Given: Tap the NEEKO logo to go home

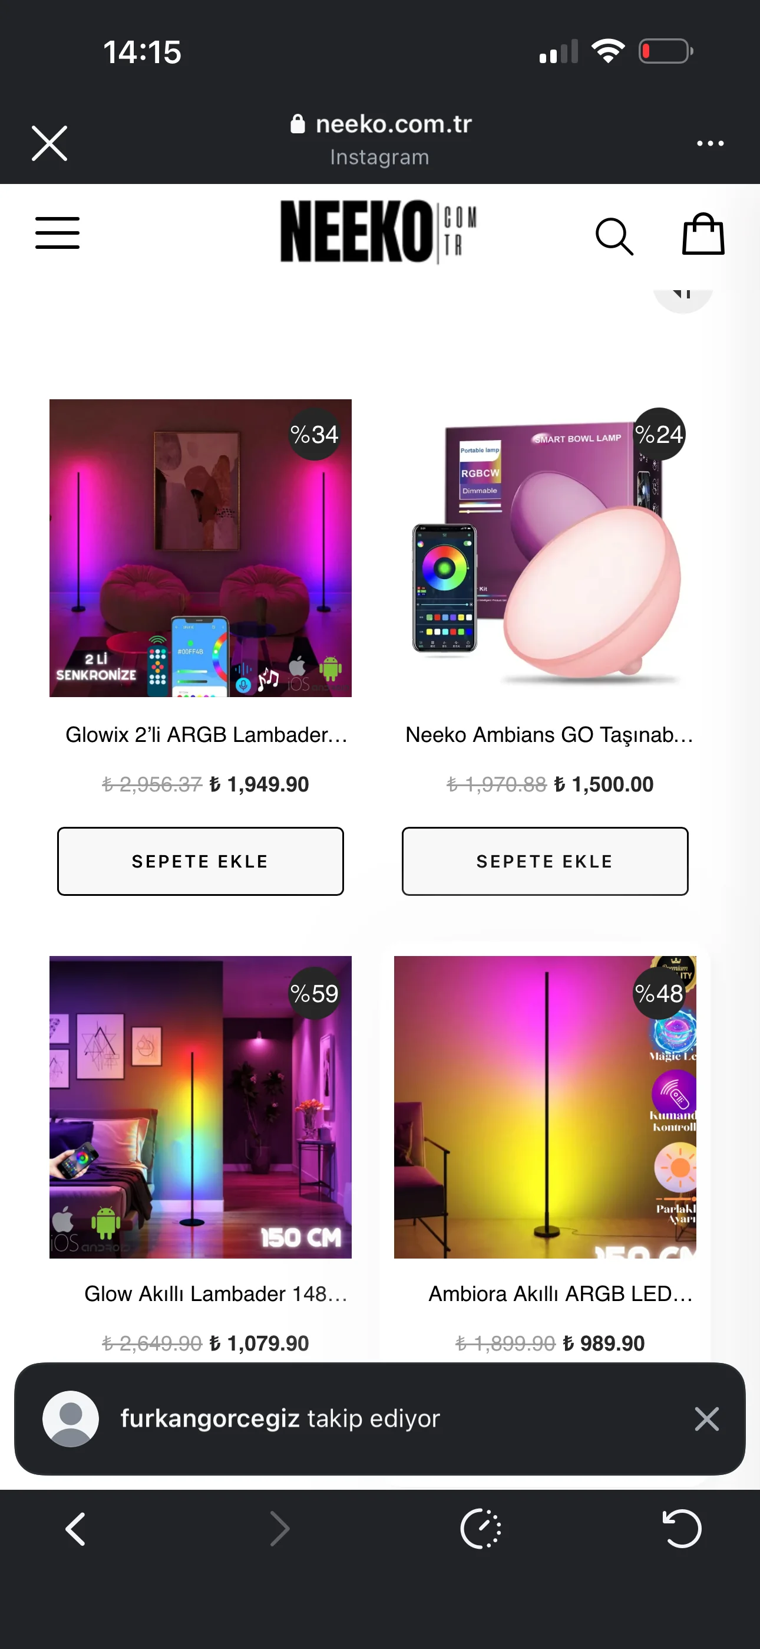Looking at the screenshot, I should [378, 232].
